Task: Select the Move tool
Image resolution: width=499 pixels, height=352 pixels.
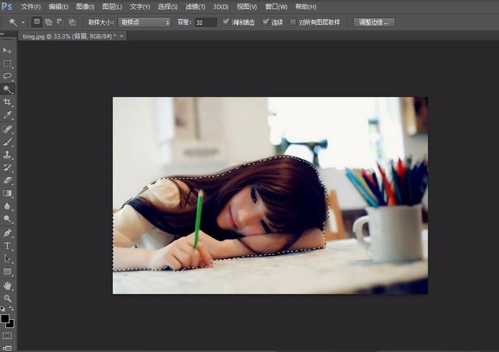Action: point(7,50)
